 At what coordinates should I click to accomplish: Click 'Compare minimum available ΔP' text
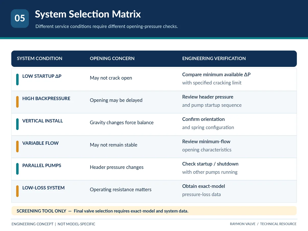click(216, 75)
